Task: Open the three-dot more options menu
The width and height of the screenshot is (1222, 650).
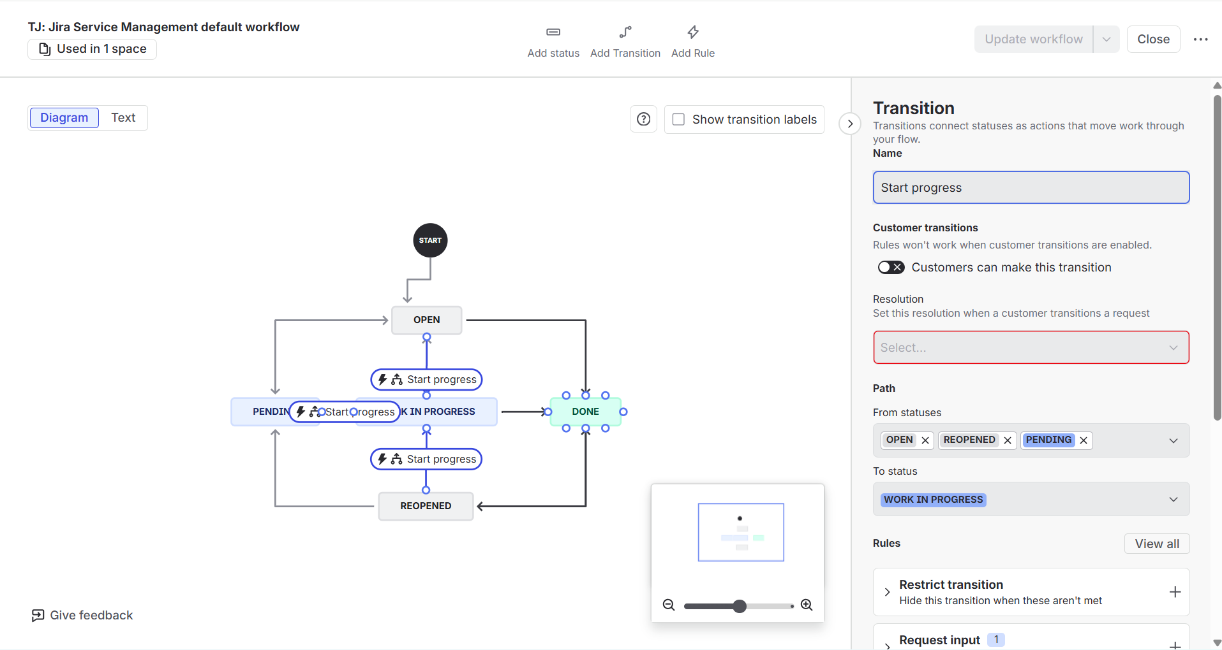Action: click(1200, 40)
